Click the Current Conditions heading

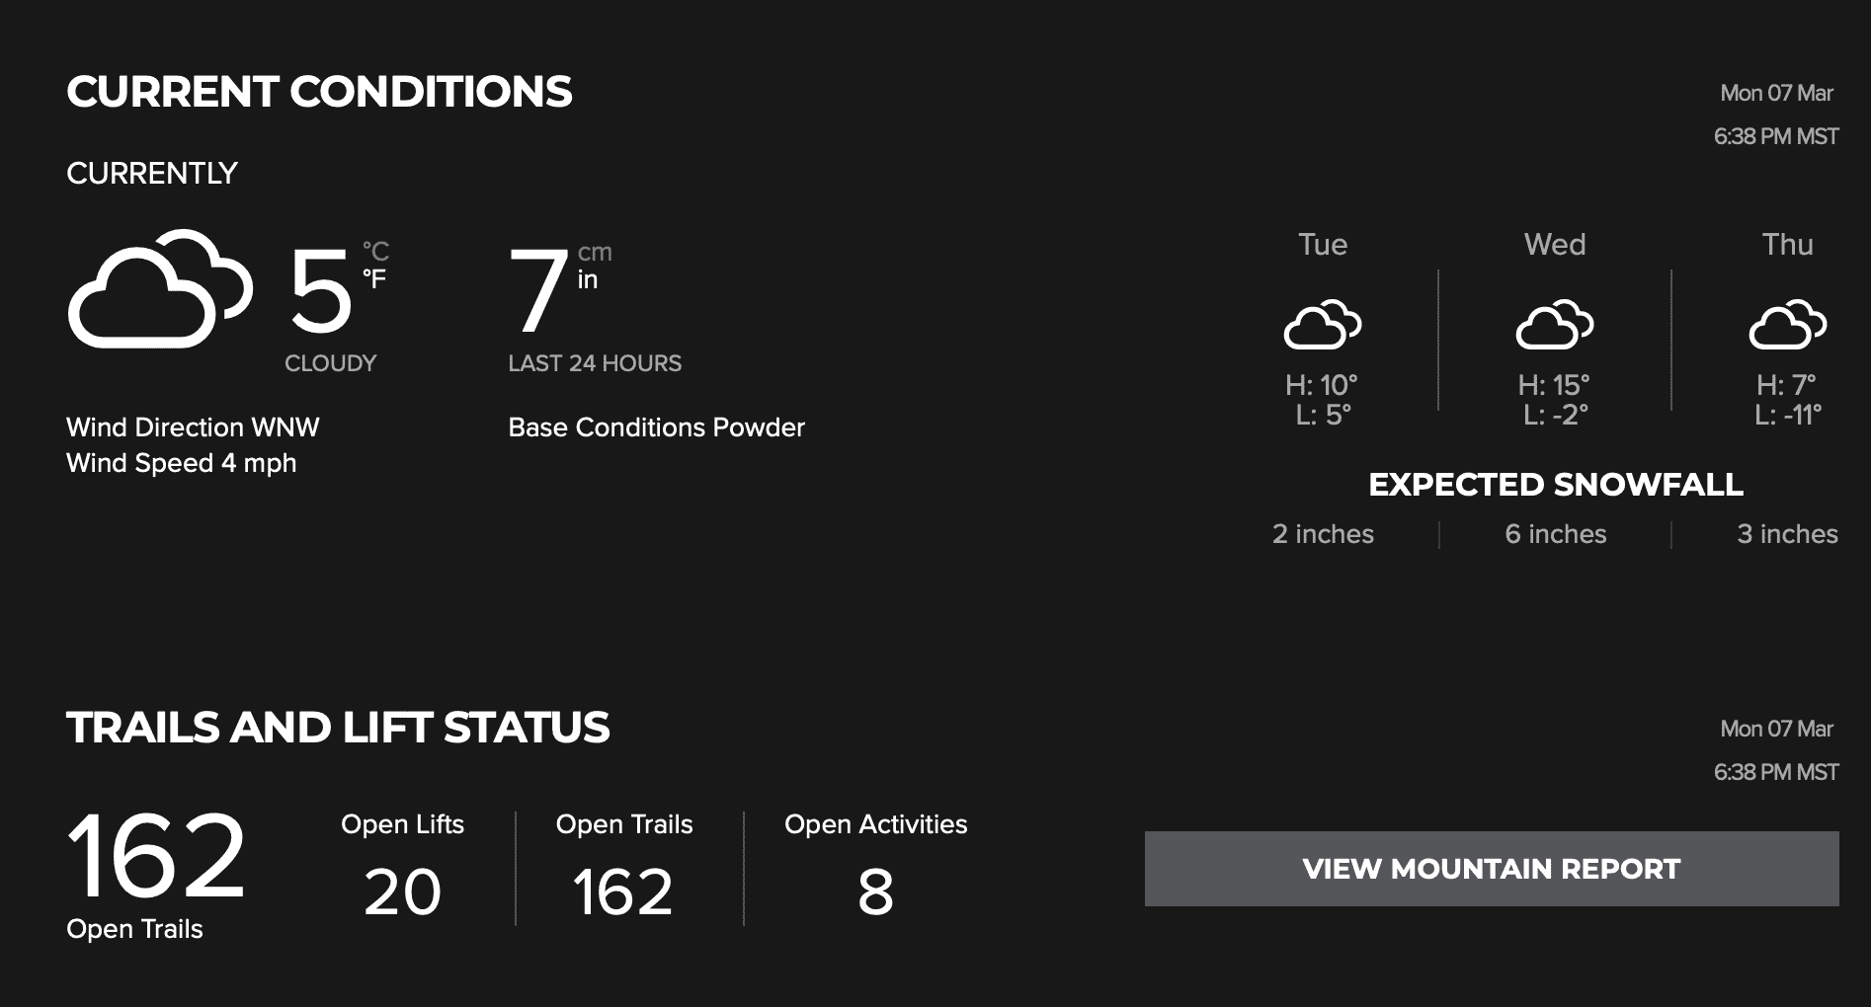[x=319, y=92]
